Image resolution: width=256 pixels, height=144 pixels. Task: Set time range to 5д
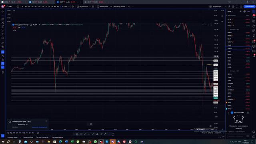pos(11,133)
